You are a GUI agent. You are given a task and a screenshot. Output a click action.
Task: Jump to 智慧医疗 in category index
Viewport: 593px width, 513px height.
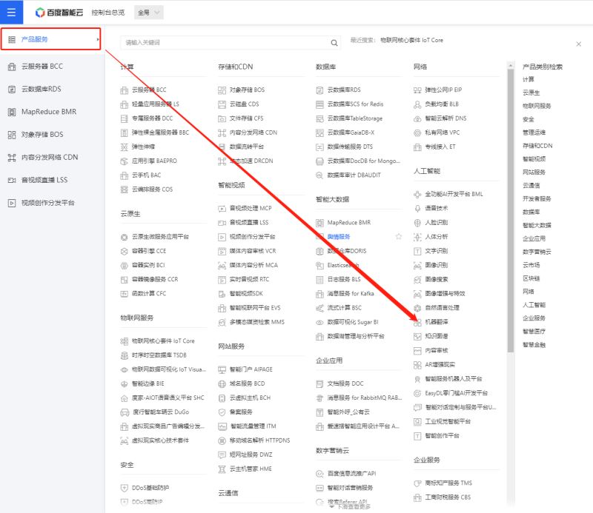534,332
